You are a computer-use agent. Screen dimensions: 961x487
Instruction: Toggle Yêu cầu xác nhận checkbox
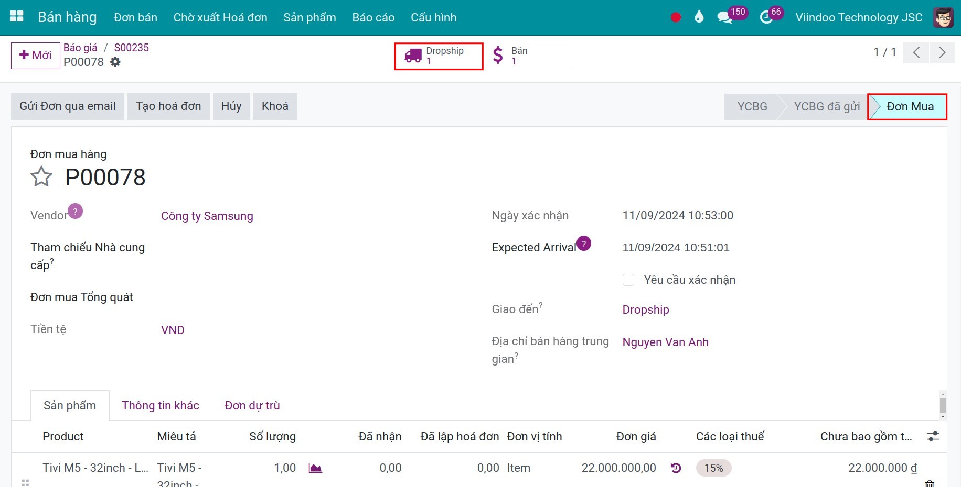(x=628, y=280)
